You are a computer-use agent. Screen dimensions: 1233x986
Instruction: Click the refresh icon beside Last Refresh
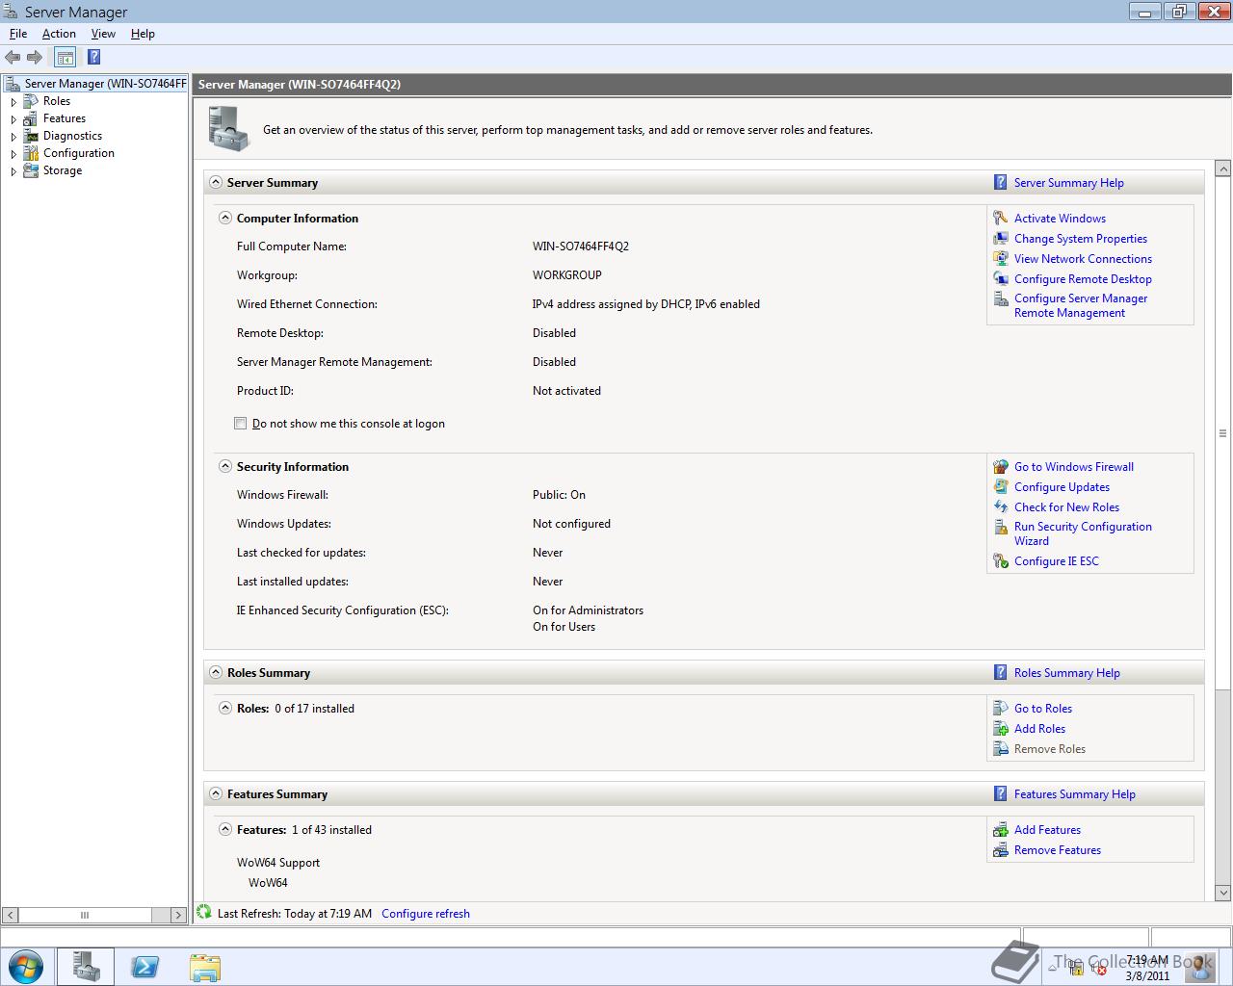[204, 912]
